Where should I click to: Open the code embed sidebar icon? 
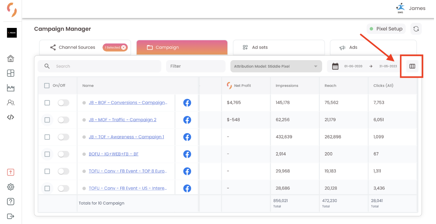(x=11, y=117)
